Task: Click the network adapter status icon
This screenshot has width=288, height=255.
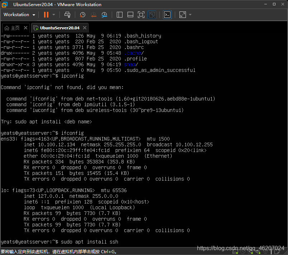Action: pos(250,252)
